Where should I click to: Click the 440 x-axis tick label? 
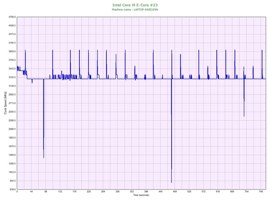click(x=160, y=192)
